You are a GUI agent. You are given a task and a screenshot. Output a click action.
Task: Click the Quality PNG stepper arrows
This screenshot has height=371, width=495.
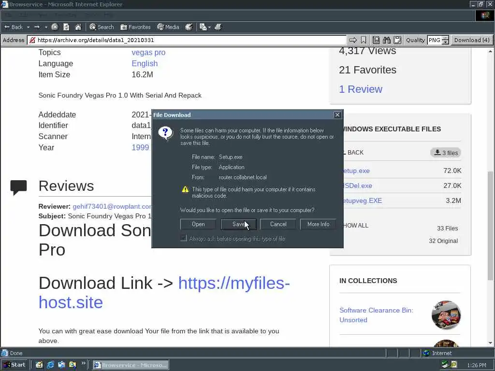445,40
